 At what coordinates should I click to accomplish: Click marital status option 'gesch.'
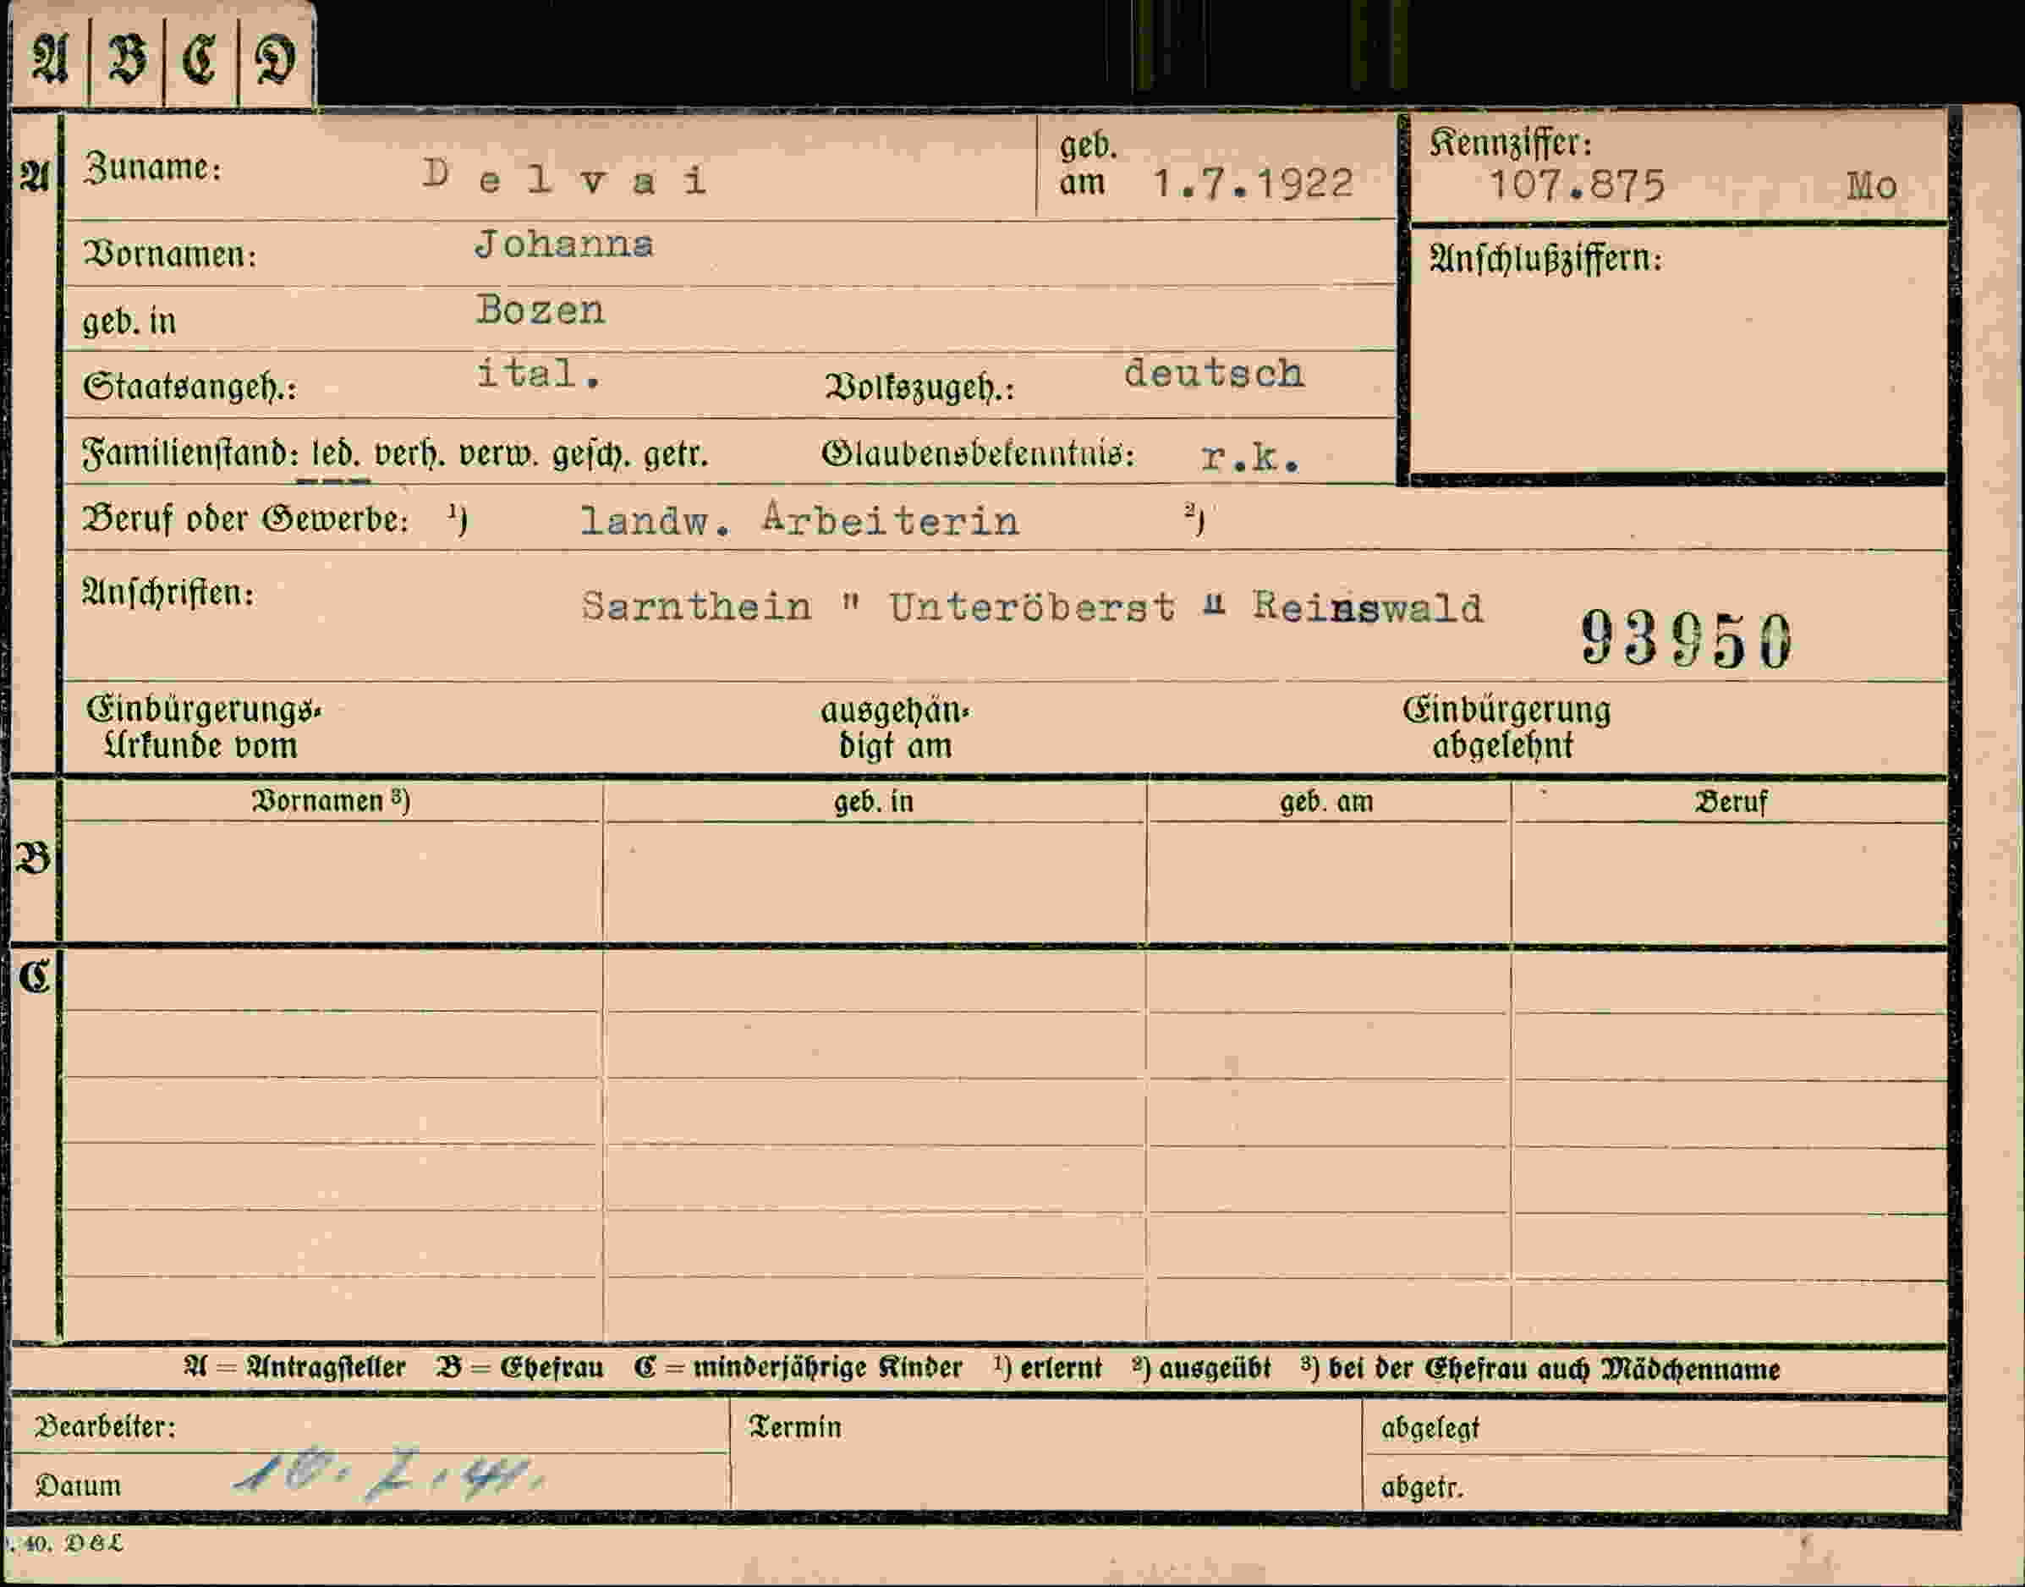[x=592, y=455]
